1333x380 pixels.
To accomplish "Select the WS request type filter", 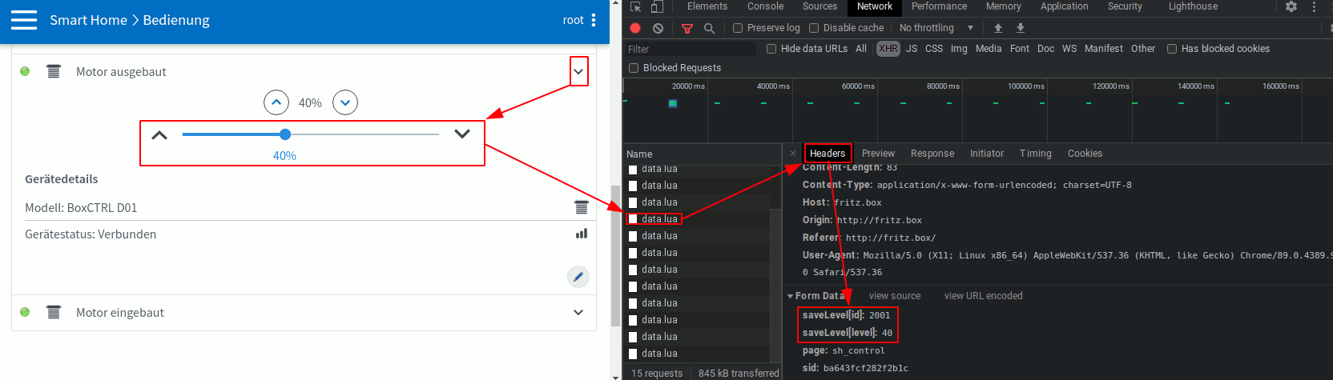I will pos(1069,49).
